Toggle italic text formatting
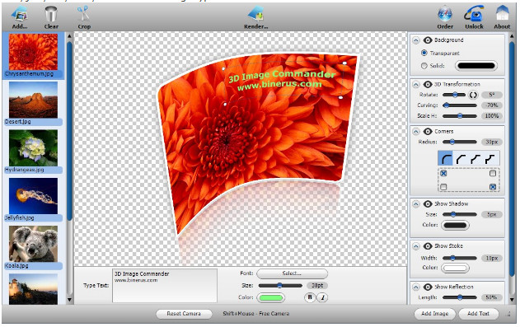 coord(322,297)
